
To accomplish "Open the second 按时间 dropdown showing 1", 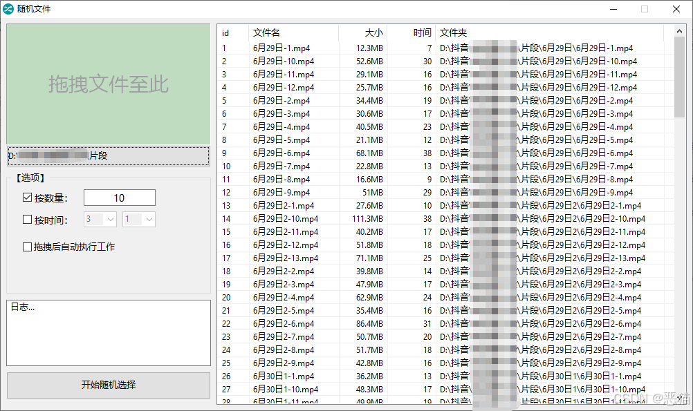I will click(x=139, y=220).
